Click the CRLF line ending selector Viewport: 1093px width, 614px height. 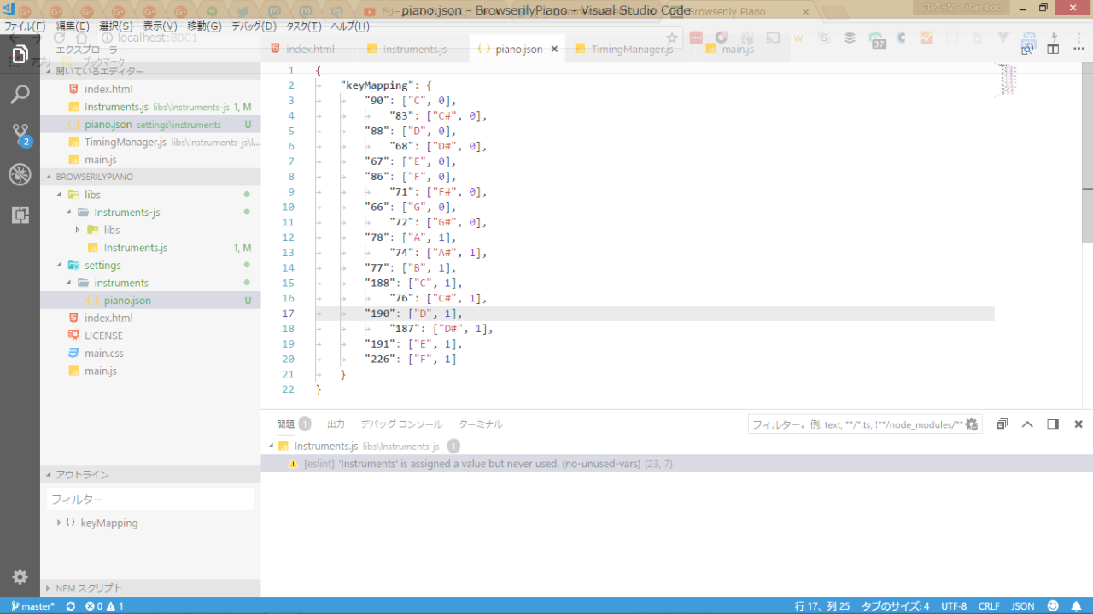(x=989, y=606)
